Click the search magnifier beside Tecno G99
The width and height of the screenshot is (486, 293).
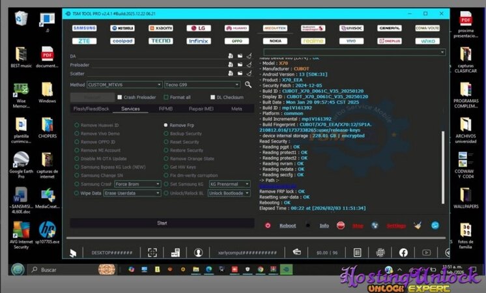(248, 85)
